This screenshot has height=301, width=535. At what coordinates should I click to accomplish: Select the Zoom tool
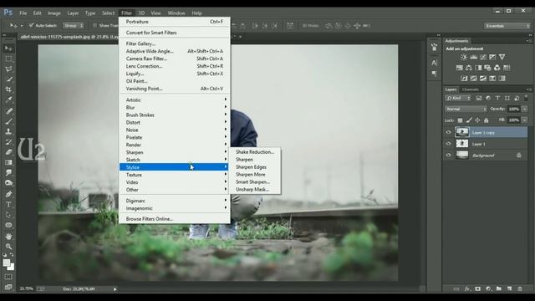[8, 247]
